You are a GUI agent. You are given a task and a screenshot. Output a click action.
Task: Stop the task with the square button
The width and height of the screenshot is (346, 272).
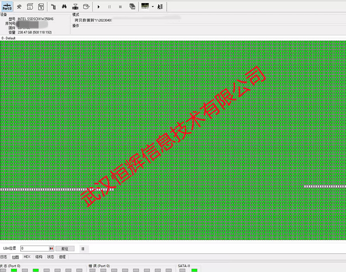(120, 7)
